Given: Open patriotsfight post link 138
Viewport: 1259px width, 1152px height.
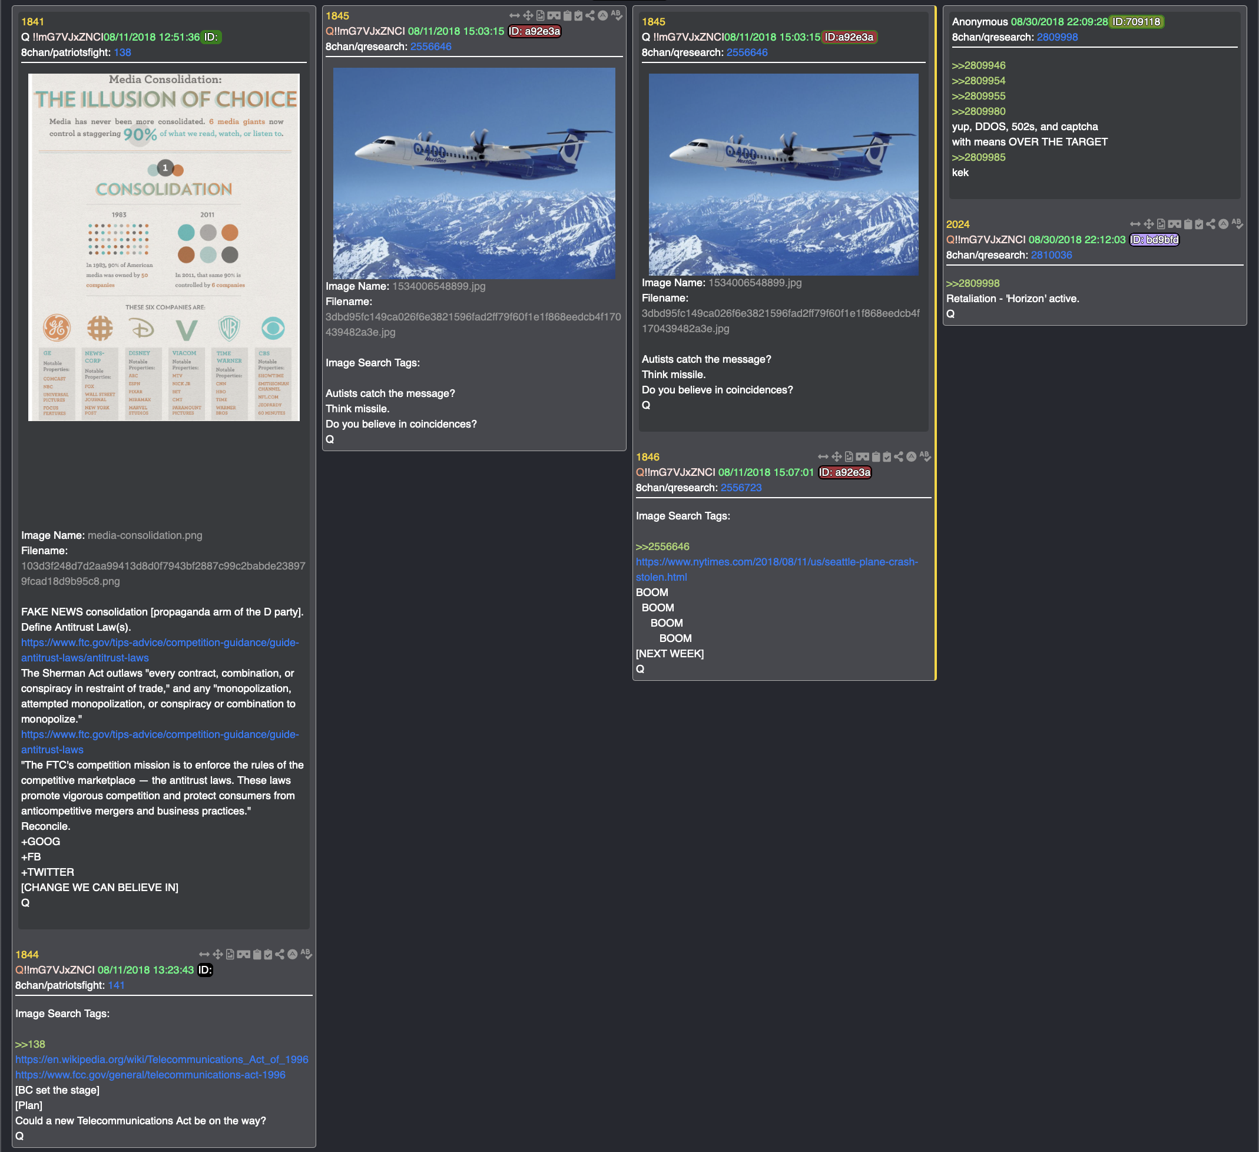Looking at the screenshot, I should pyautogui.click(x=122, y=52).
